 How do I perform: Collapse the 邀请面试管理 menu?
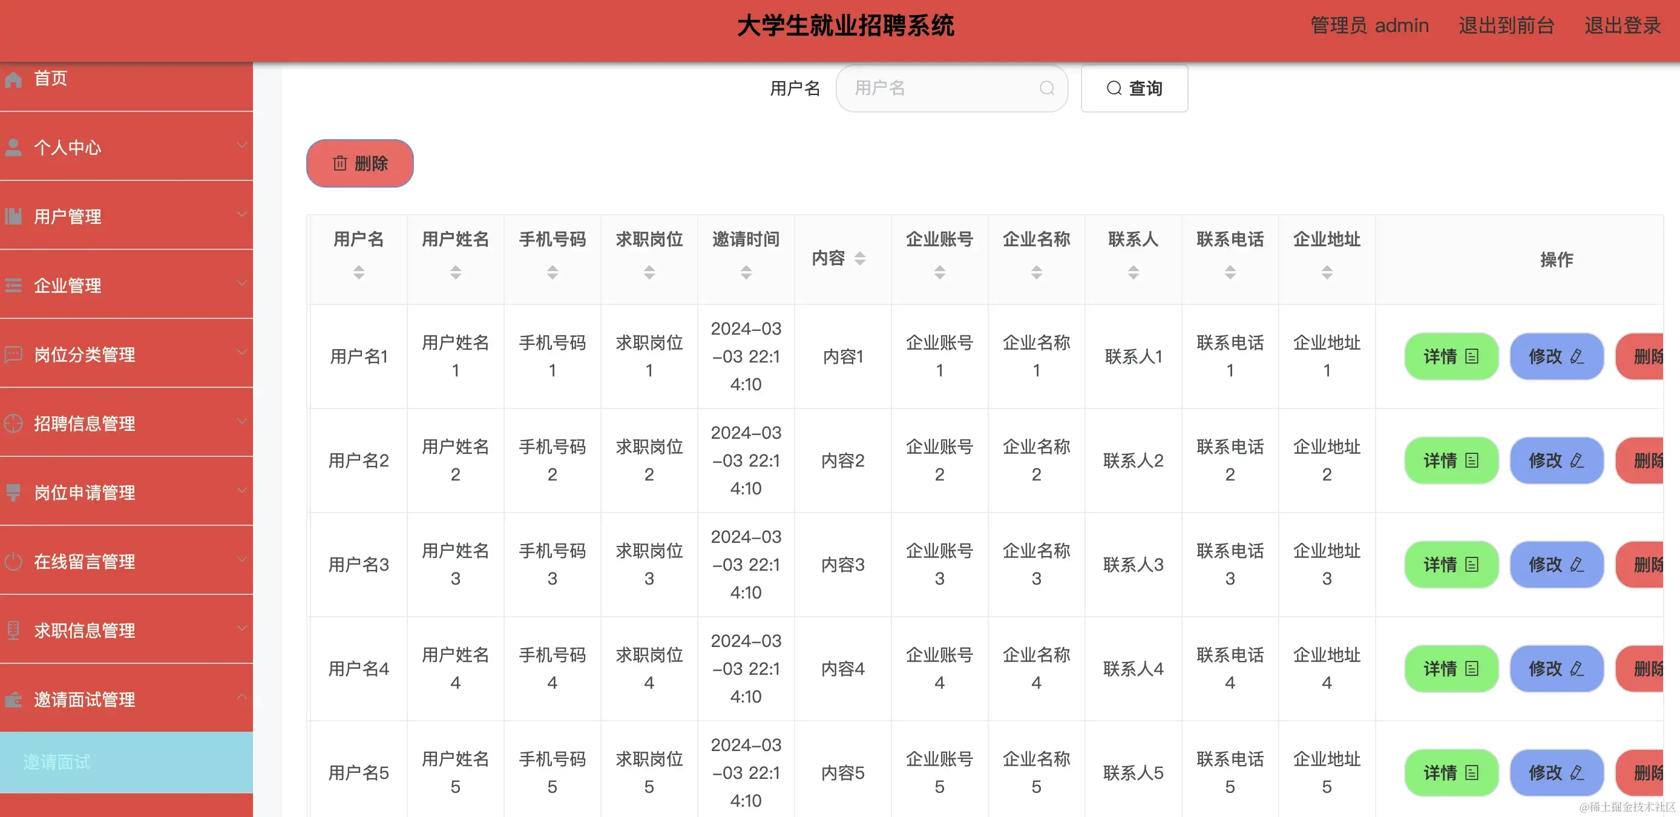pyautogui.click(x=243, y=697)
